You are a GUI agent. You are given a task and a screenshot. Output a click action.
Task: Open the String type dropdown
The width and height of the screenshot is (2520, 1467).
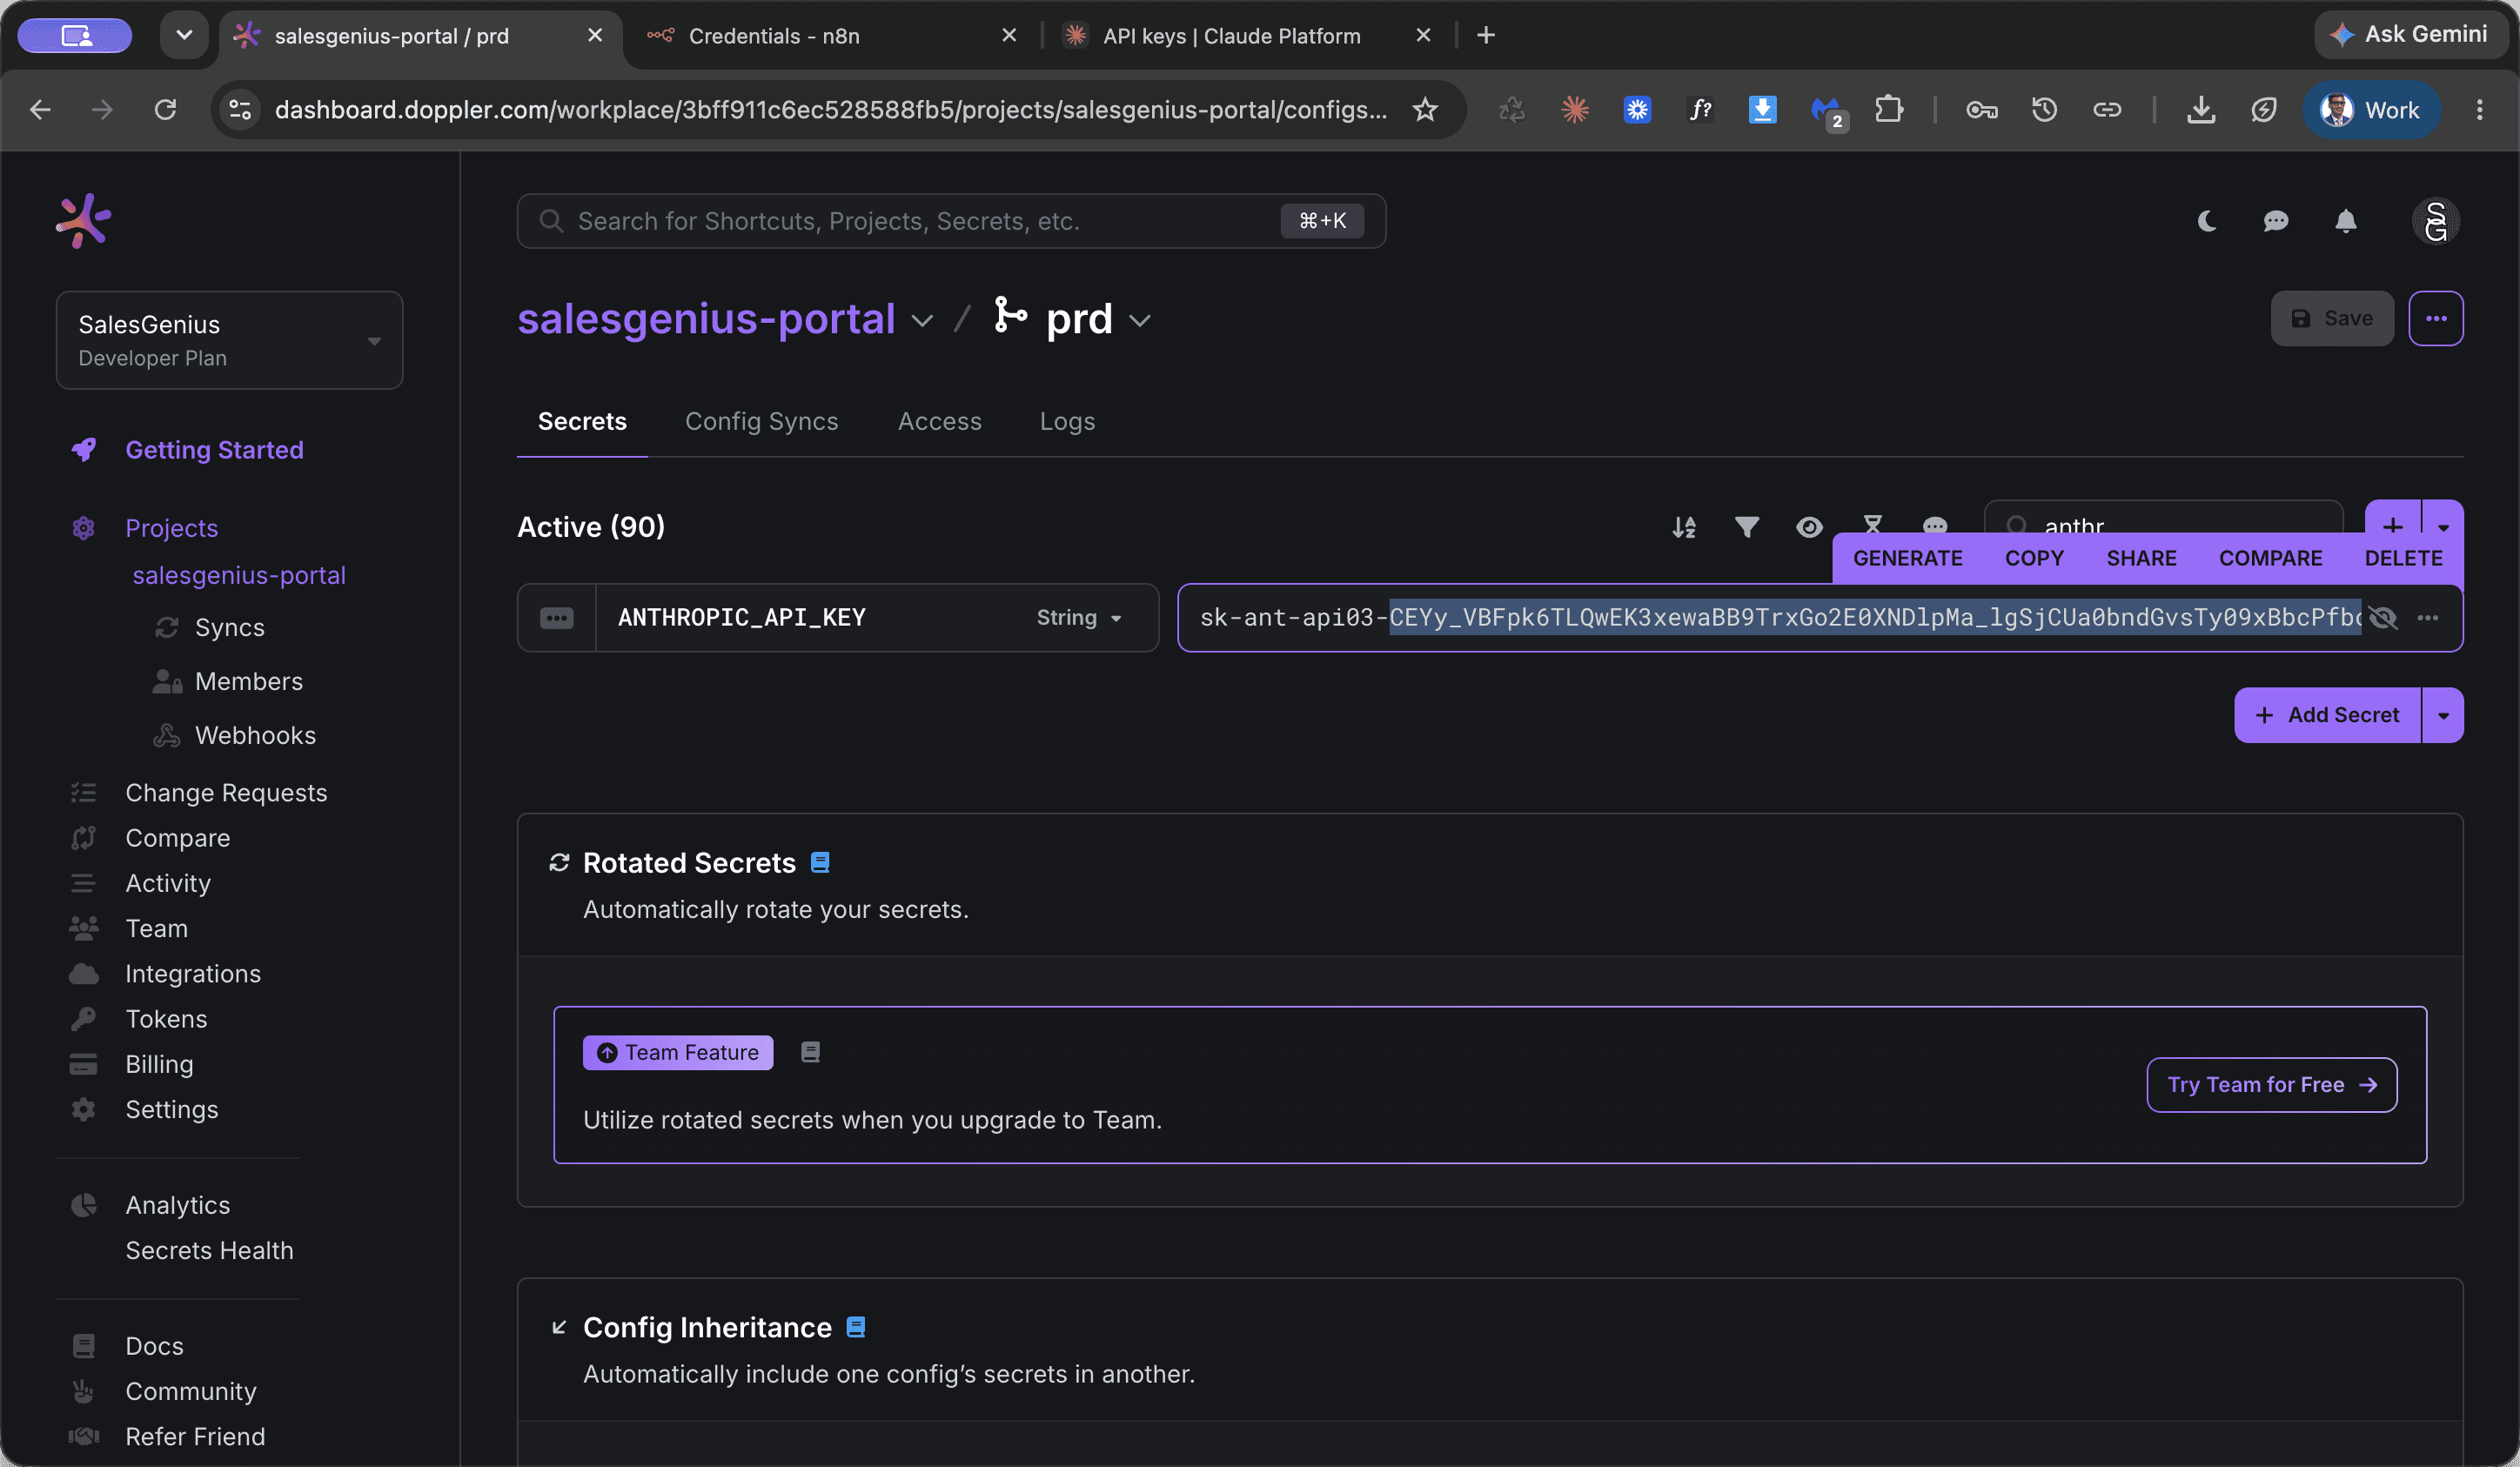click(1079, 618)
